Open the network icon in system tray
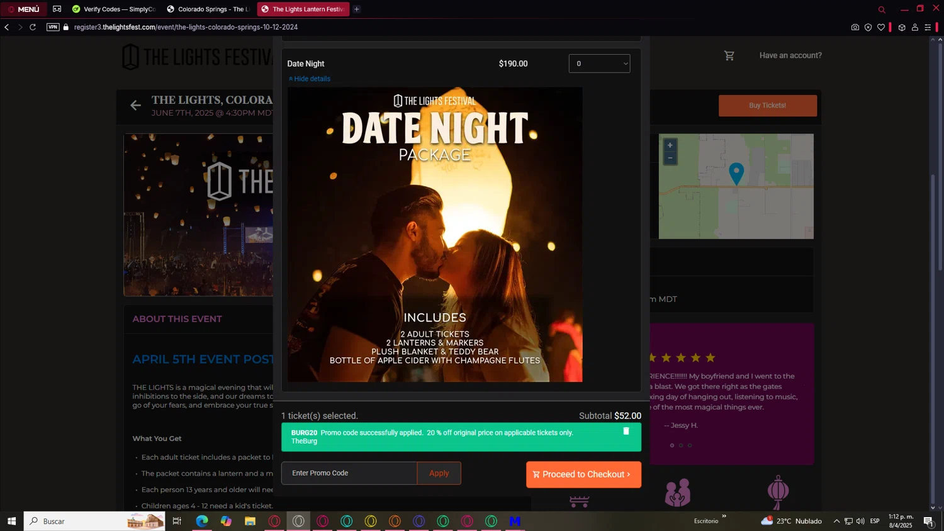This screenshot has height=531, width=944. point(848,521)
